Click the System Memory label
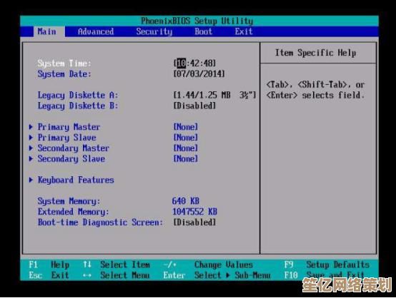Image resolution: width=396 pixels, height=298 pixels. [69, 201]
